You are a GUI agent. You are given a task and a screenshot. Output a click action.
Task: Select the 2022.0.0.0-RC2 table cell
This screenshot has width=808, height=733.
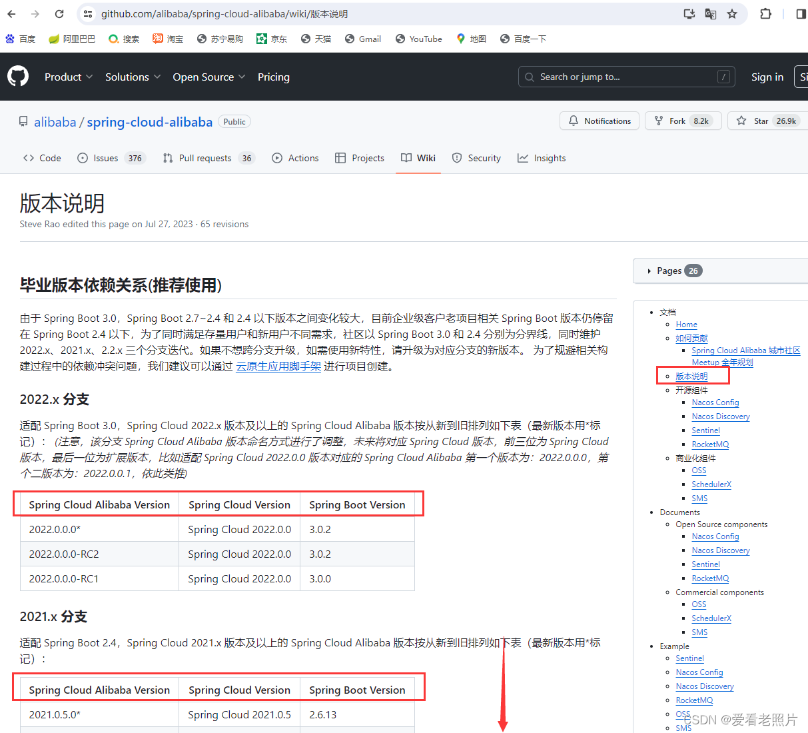[99, 554]
